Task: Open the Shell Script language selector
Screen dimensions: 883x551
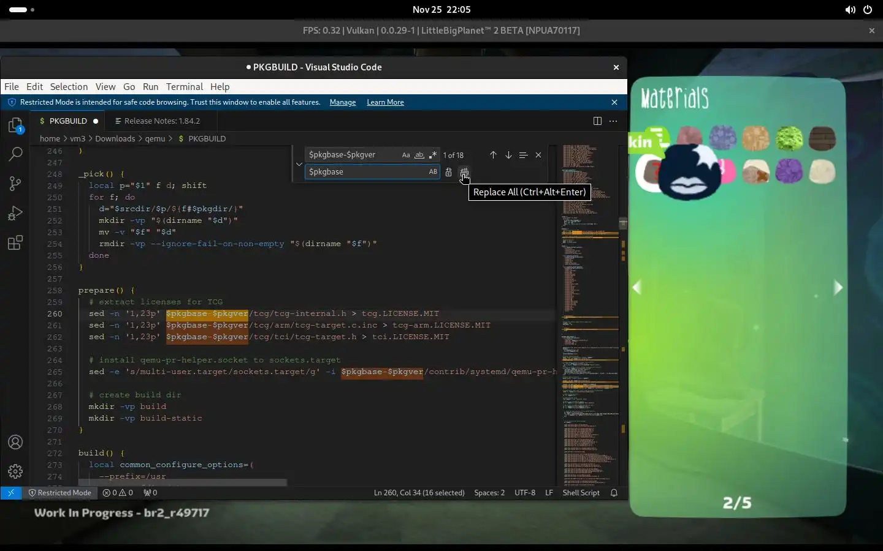Action: [x=581, y=493]
